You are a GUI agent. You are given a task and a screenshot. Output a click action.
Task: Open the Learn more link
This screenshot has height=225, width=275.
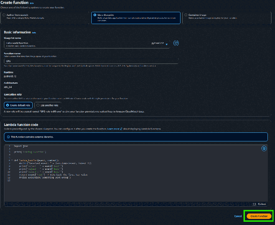(x=113, y=129)
